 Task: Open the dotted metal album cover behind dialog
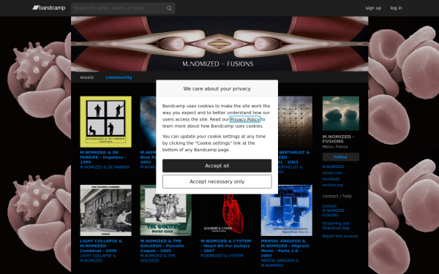(295, 121)
